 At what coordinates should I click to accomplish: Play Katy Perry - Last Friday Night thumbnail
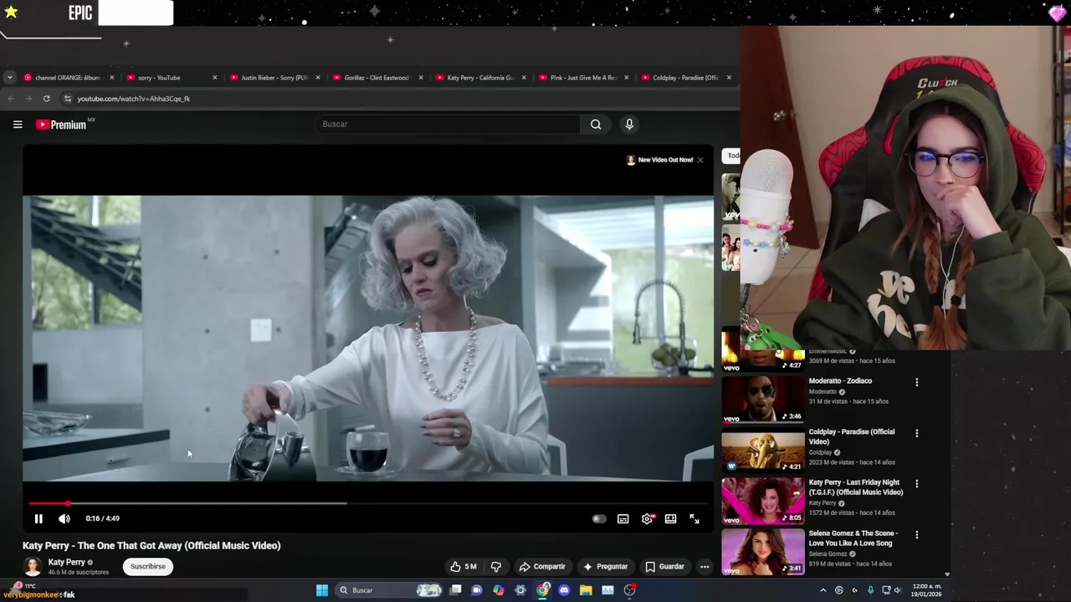click(x=762, y=501)
